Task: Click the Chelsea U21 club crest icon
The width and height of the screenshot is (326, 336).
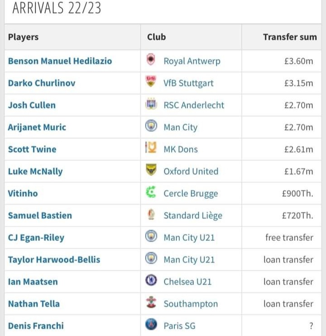Action: [x=151, y=281]
